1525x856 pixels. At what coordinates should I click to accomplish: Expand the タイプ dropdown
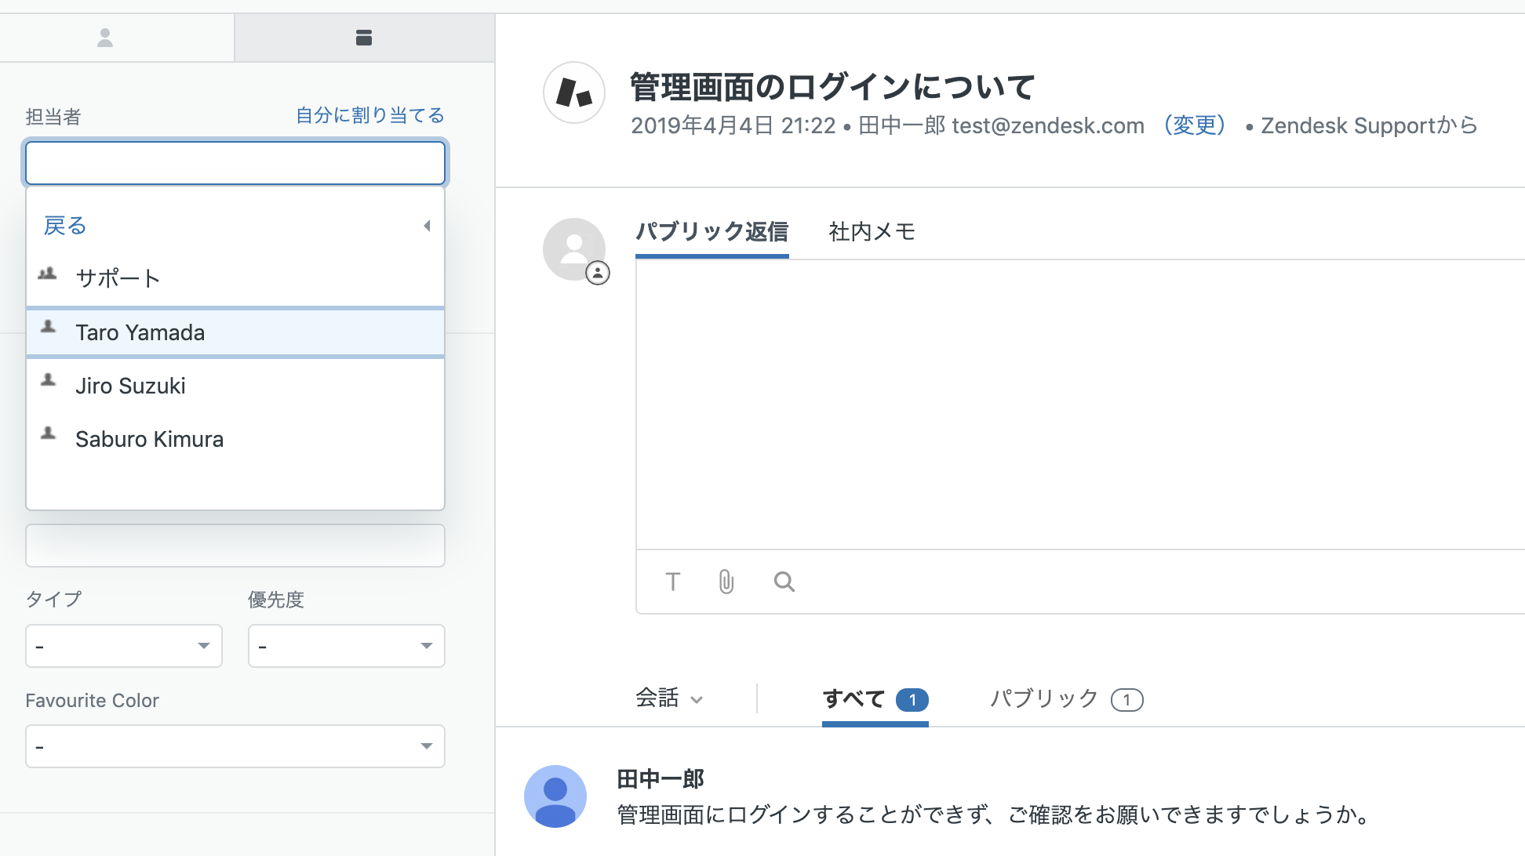click(x=124, y=646)
